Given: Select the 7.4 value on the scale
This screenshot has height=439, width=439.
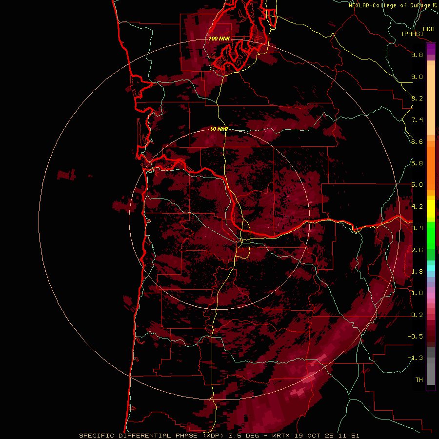Looking at the screenshot, I should [x=417, y=120].
